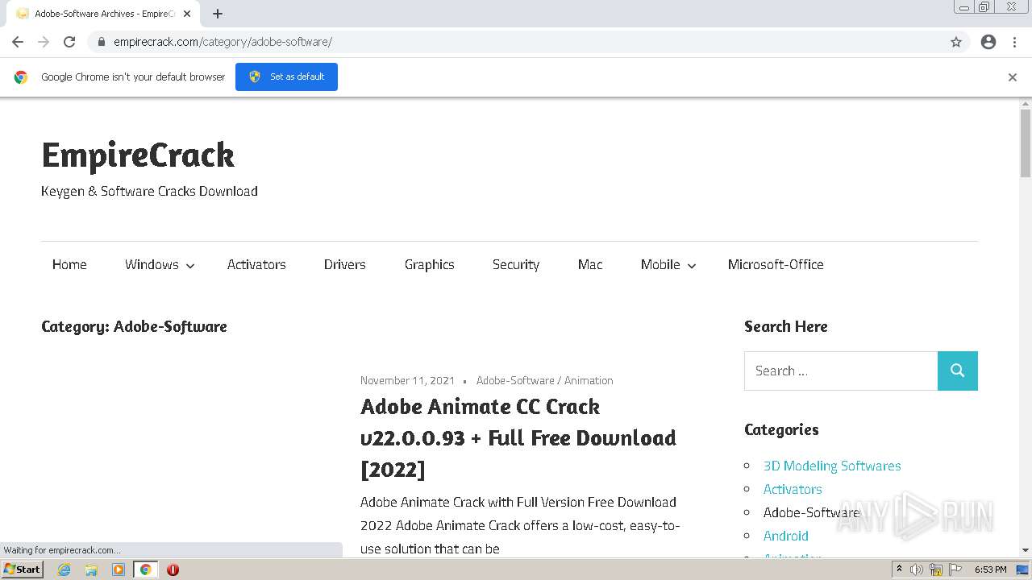This screenshot has width=1032, height=580.
Task: Open the Mobile menu item
Action: (x=660, y=264)
